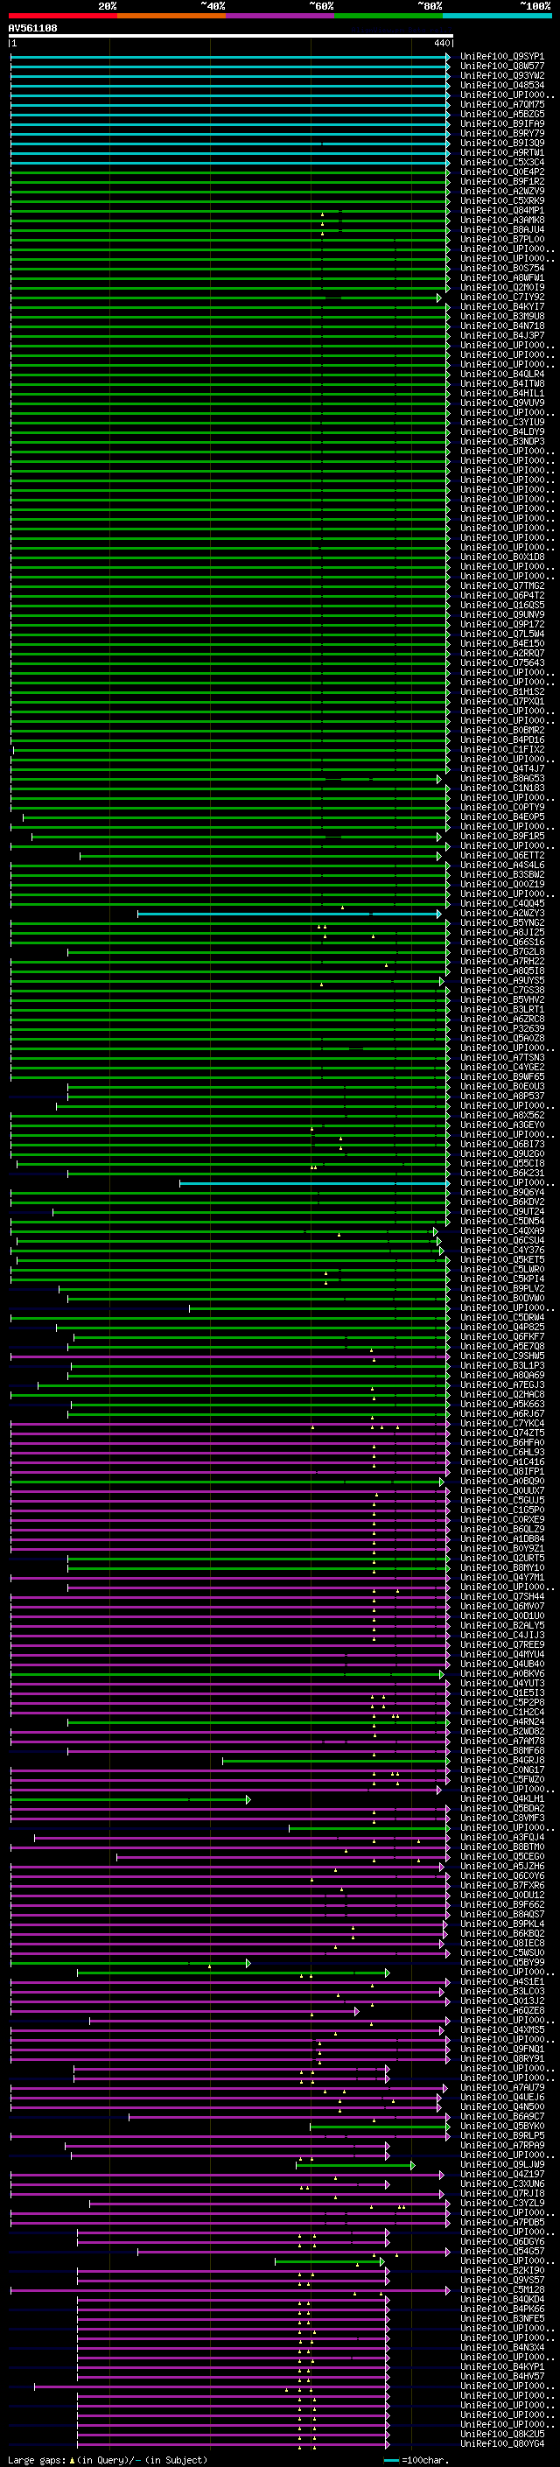Select hit label UniRef100_Q6ETT2
The height and width of the screenshot is (2467, 560).
(x=502, y=855)
